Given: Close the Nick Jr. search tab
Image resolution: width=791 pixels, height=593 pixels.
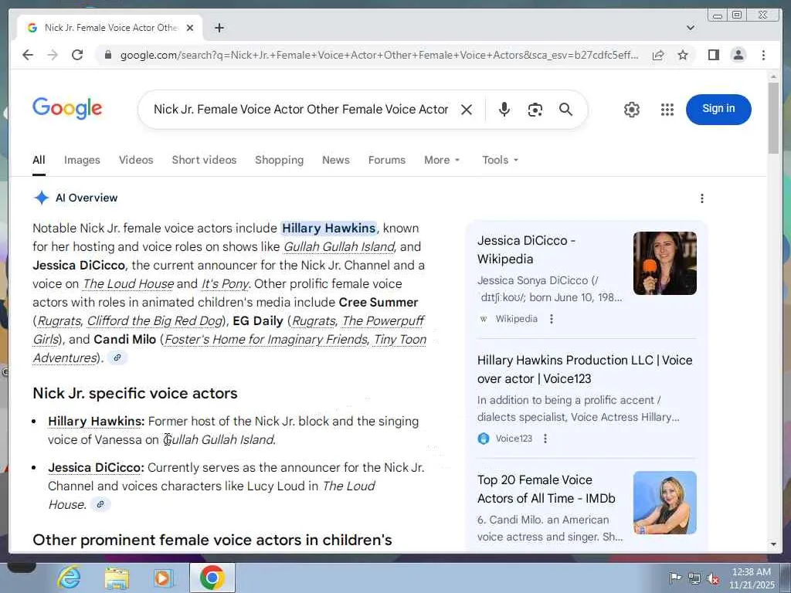Looking at the screenshot, I should pyautogui.click(x=190, y=28).
